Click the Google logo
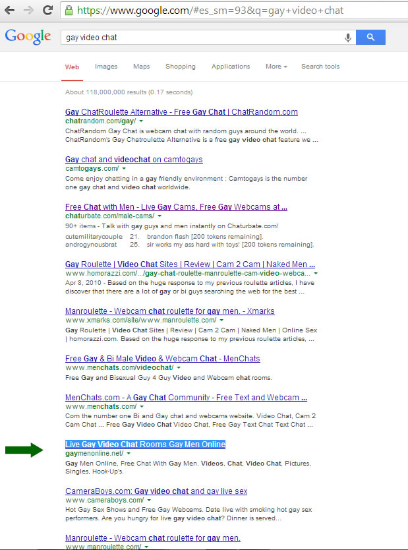 click(x=28, y=37)
